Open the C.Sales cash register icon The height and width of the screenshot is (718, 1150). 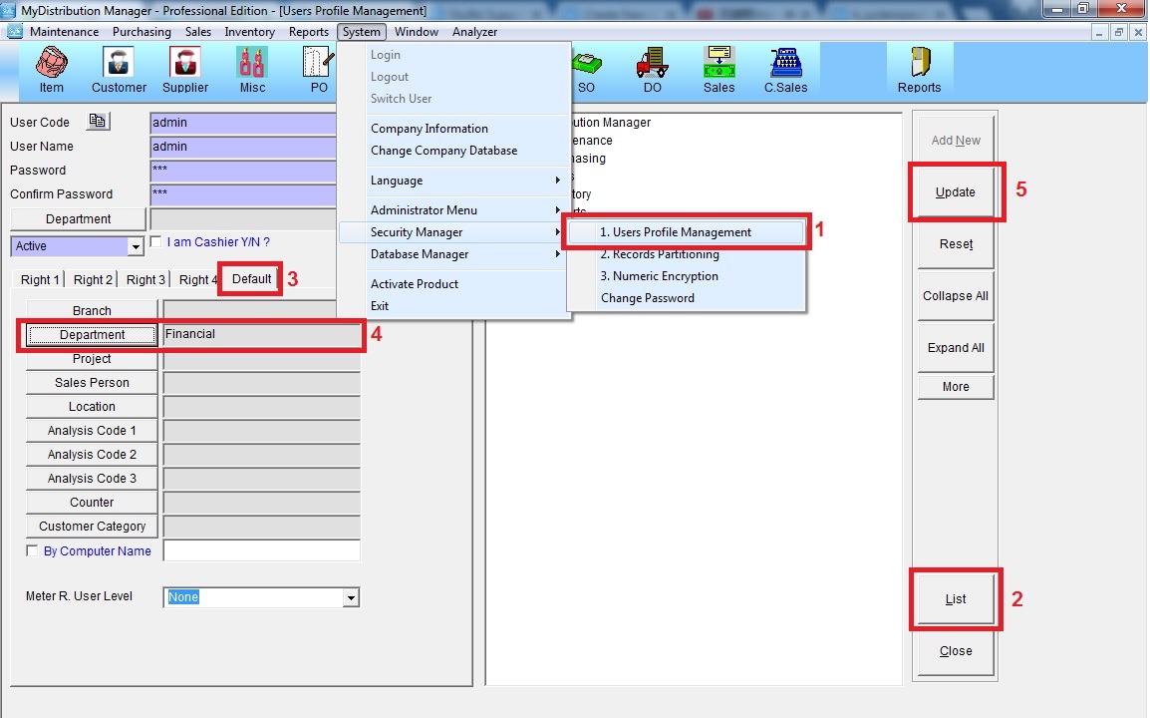(x=785, y=68)
